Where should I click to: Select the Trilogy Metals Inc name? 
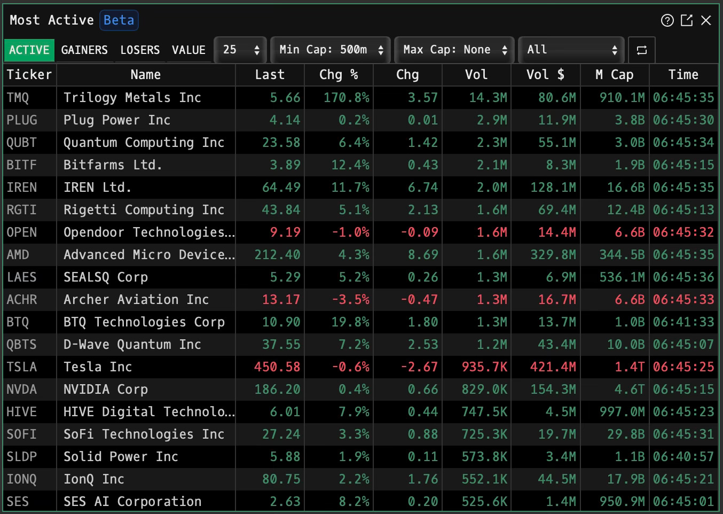[x=132, y=98]
